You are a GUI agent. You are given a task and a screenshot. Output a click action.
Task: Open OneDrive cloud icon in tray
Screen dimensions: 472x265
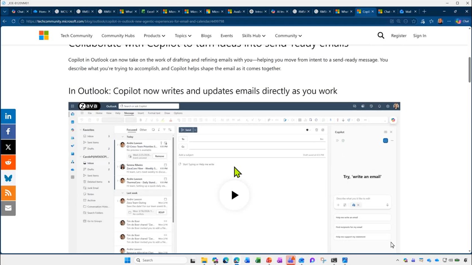437,260
